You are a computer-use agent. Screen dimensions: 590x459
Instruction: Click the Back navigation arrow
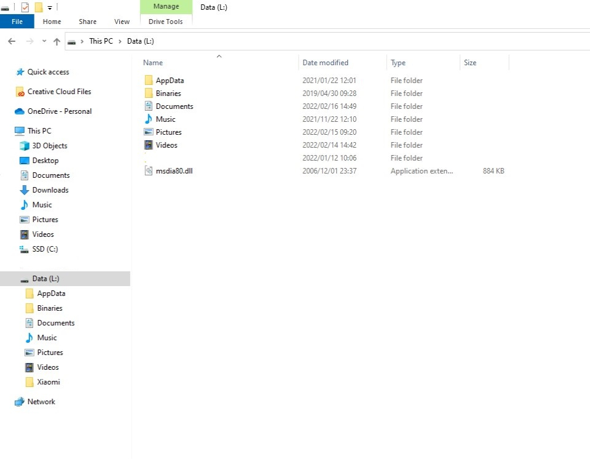point(12,41)
